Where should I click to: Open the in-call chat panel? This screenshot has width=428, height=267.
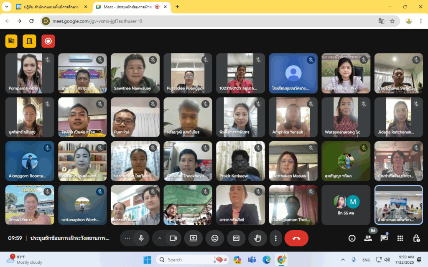click(384, 238)
